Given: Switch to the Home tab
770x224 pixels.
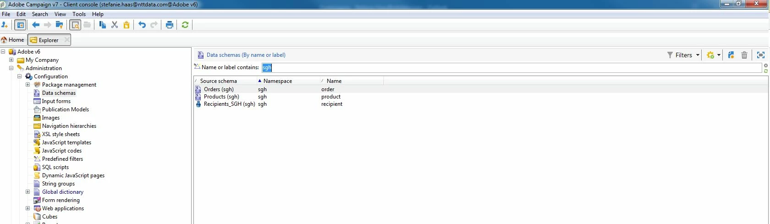Looking at the screenshot, I should click(x=13, y=40).
